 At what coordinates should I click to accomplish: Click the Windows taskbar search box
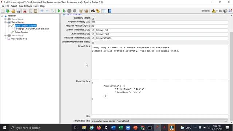pos(40,128)
